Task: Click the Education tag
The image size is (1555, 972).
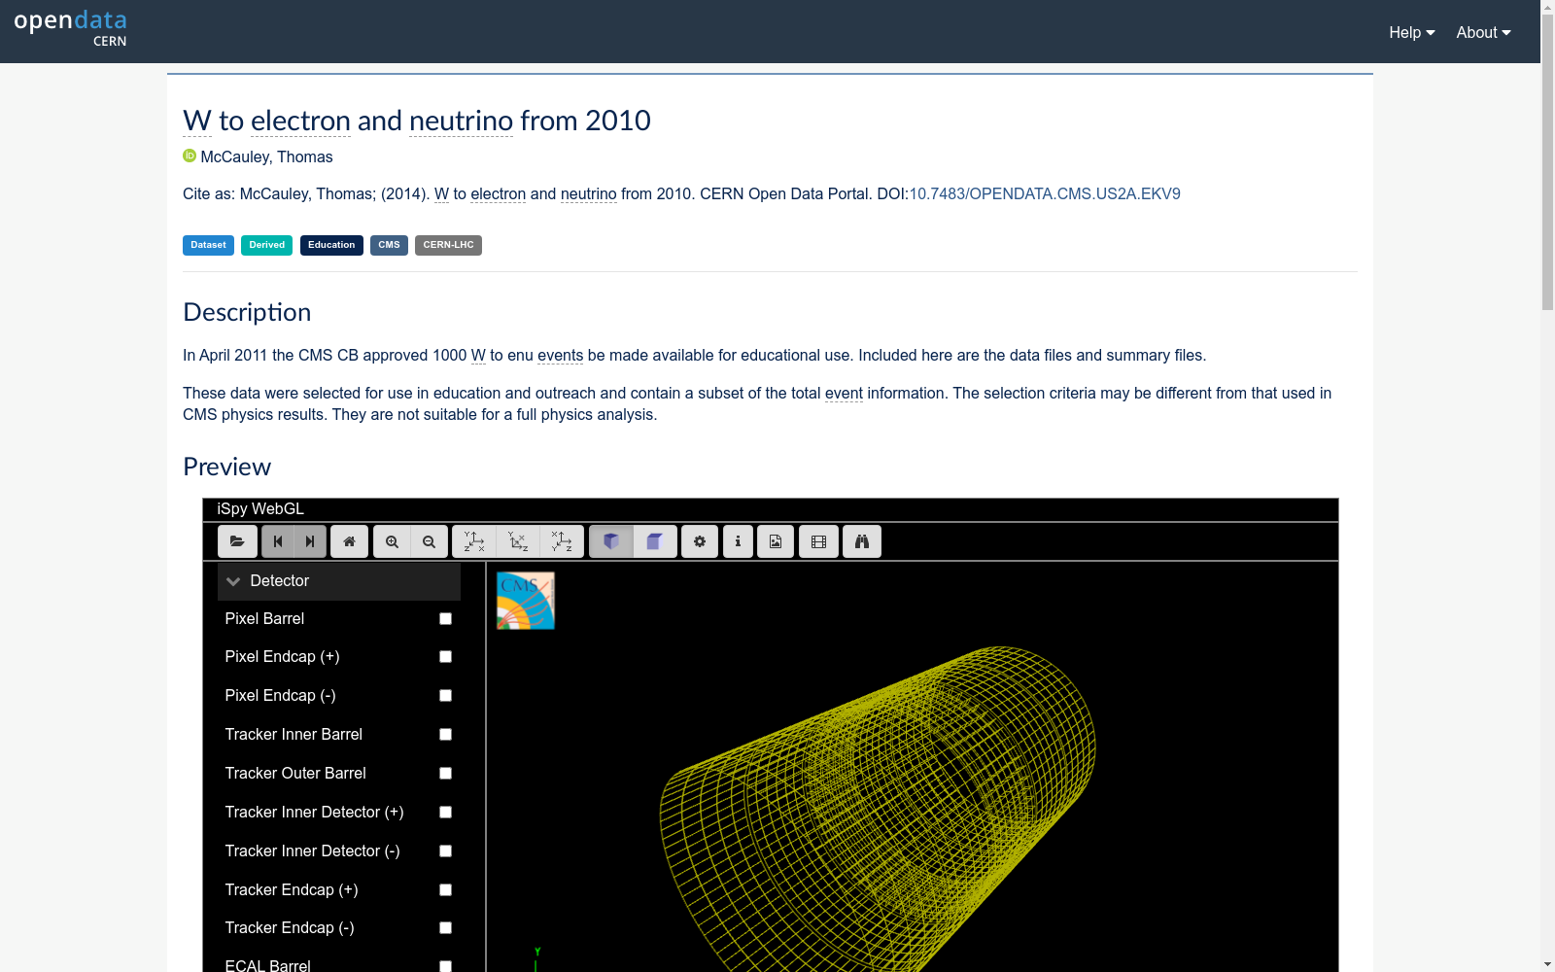Action: pyautogui.click(x=331, y=245)
